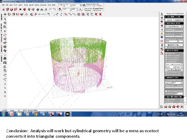Click the zoom extents icon at toolbar end
This screenshot has height=140, width=187.
point(100,15)
